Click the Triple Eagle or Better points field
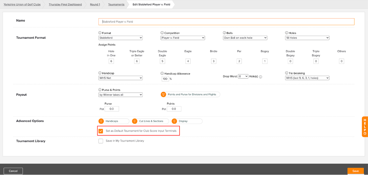 137,61
